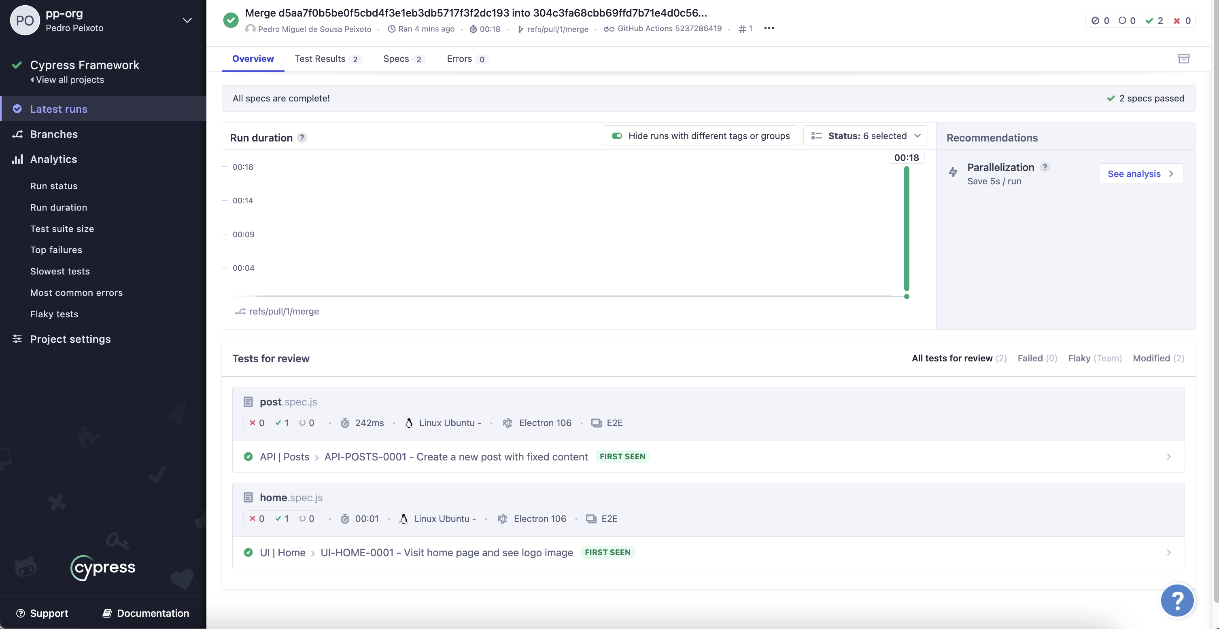Click the archive run icon
Screen dimensions: 1219x629
pyautogui.click(x=1183, y=59)
